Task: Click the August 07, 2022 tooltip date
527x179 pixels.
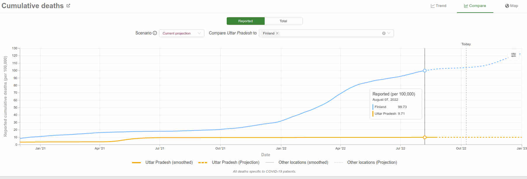Action: (x=385, y=100)
